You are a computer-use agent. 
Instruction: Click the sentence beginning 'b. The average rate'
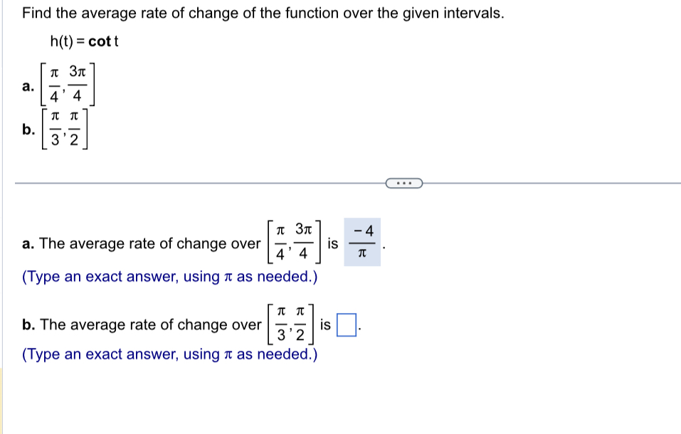coord(138,324)
